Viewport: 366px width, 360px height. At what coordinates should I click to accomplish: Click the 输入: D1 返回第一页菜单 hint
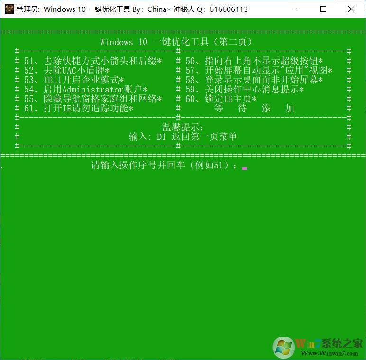(x=183, y=137)
